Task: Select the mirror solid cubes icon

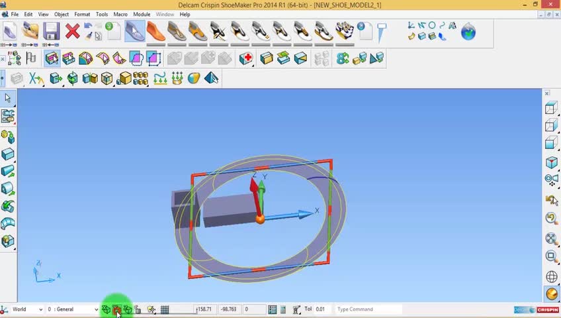Action: [90, 78]
